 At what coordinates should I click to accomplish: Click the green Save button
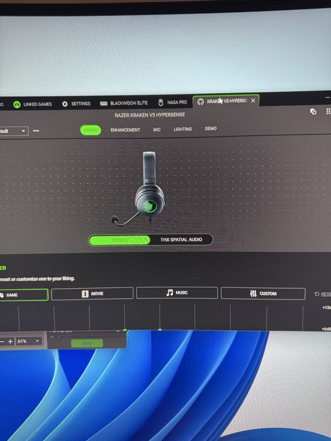87,343
